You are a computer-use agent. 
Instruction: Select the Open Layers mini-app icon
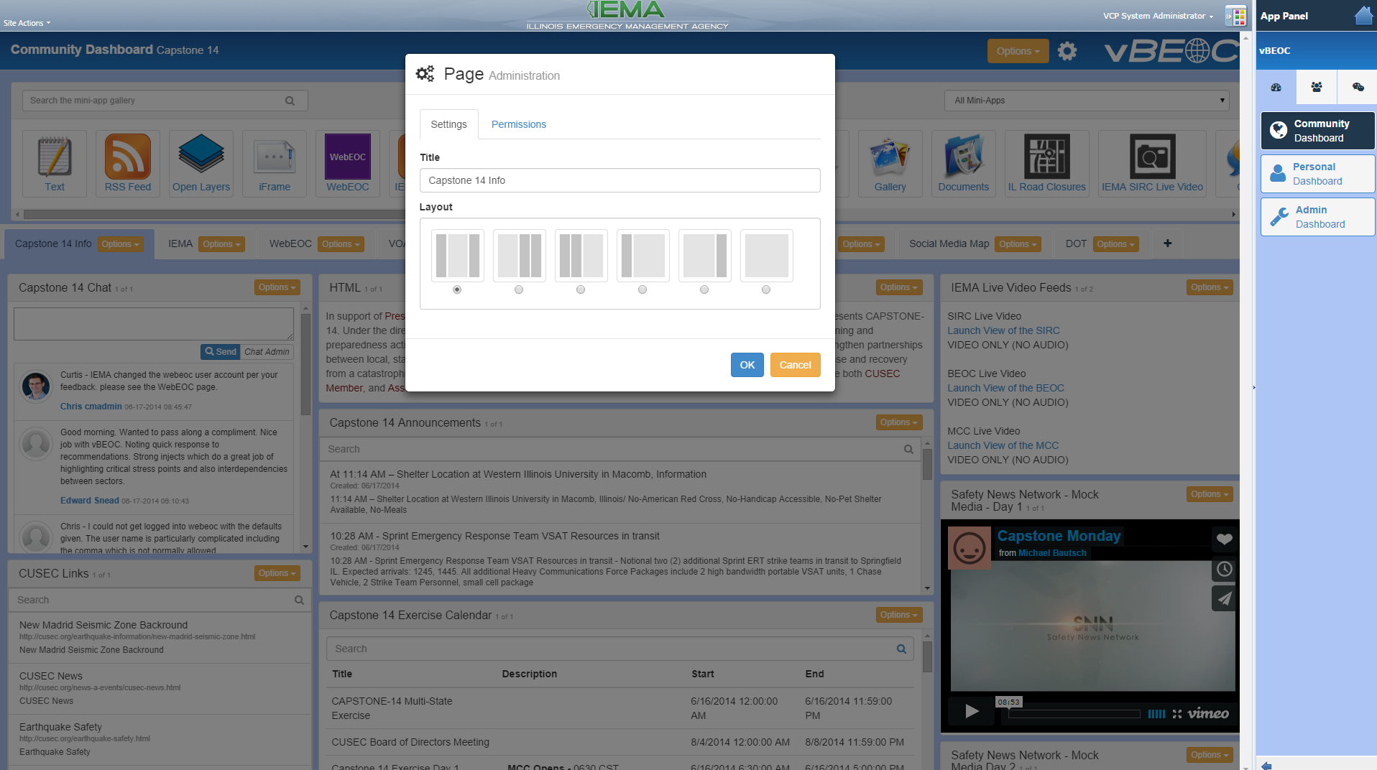tap(201, 157)
